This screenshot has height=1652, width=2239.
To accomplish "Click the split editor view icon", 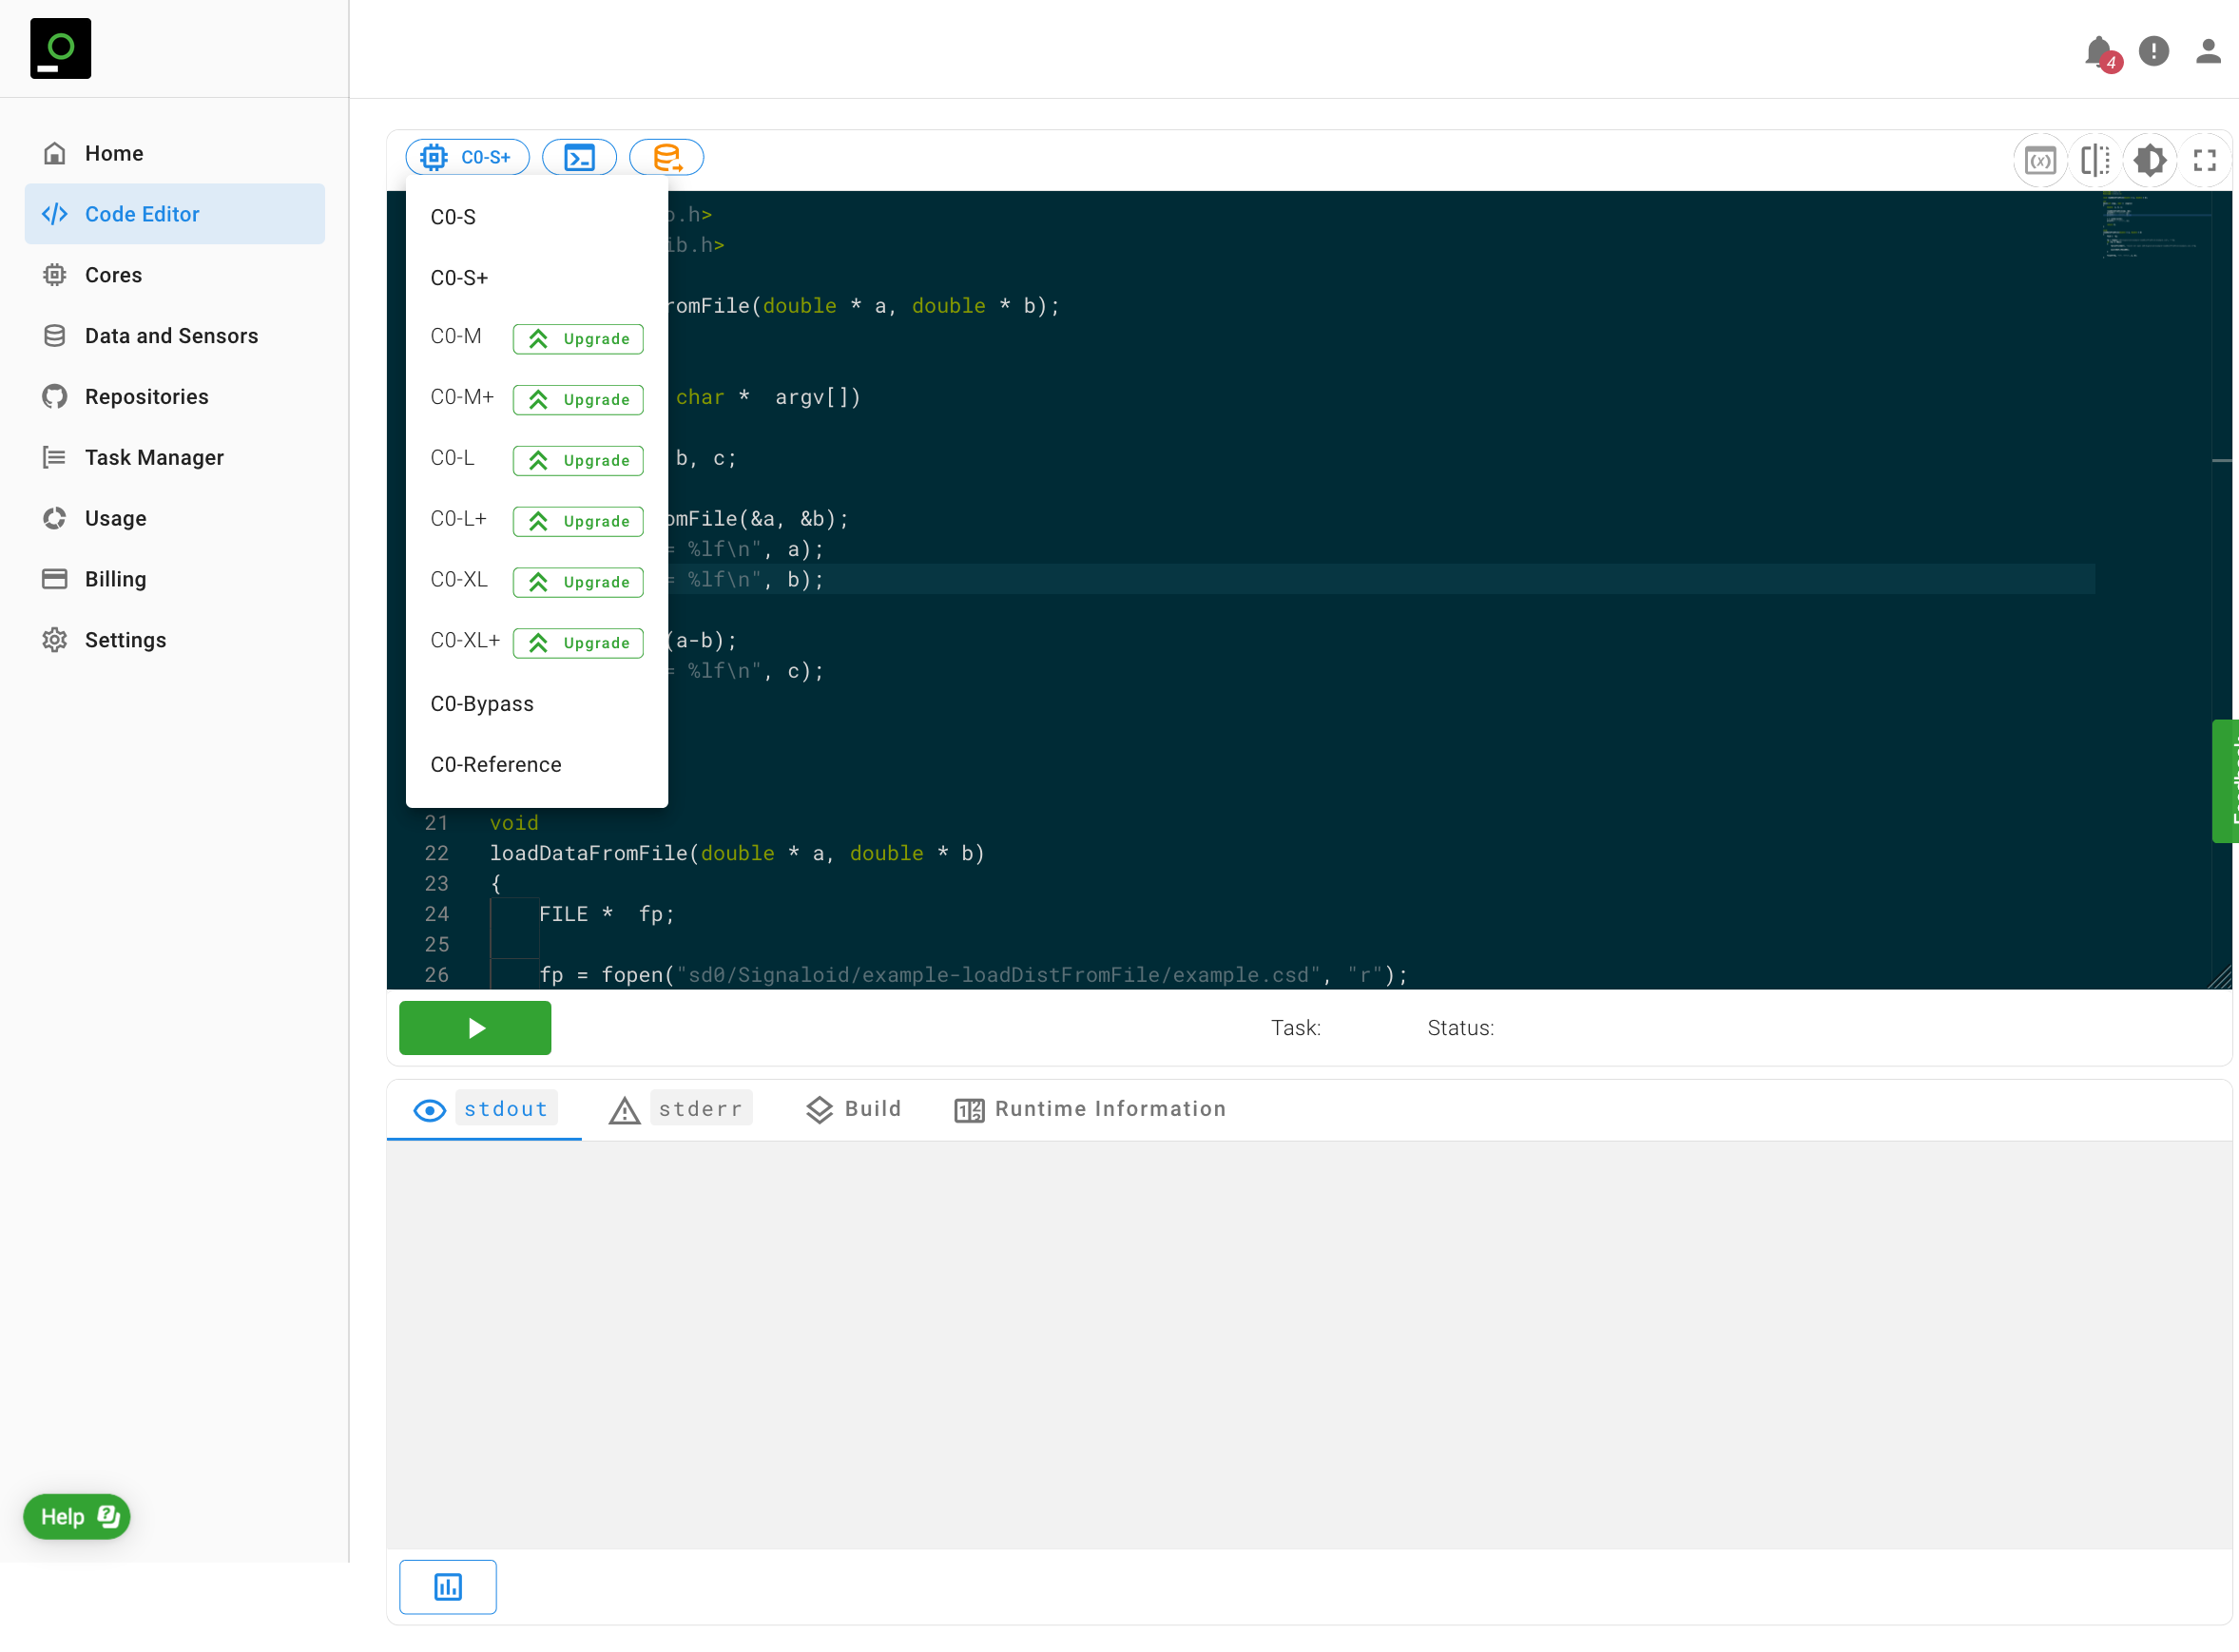I will (2094, 160).
